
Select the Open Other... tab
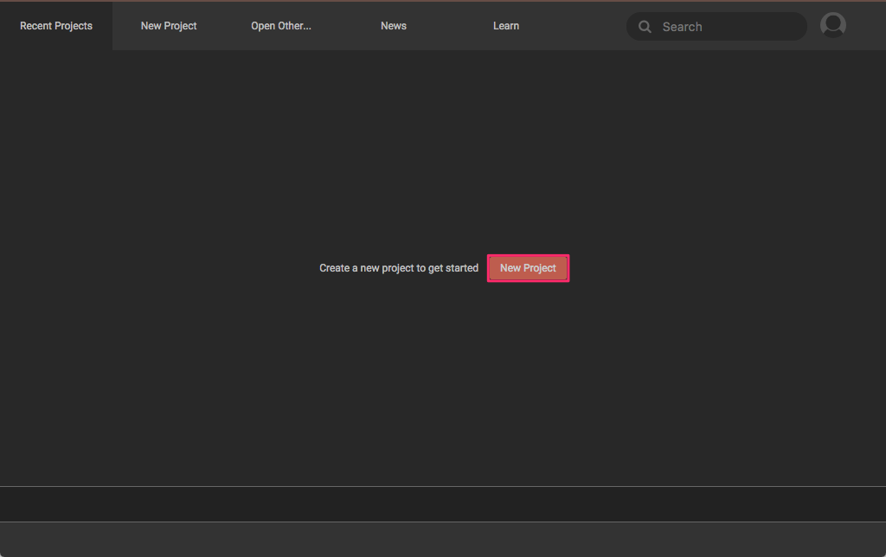tap(281, 26)
